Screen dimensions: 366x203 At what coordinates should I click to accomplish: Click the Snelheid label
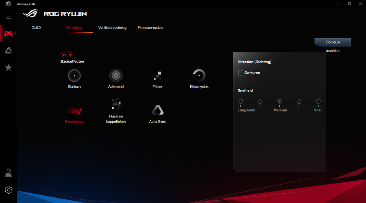pos(245,91)
